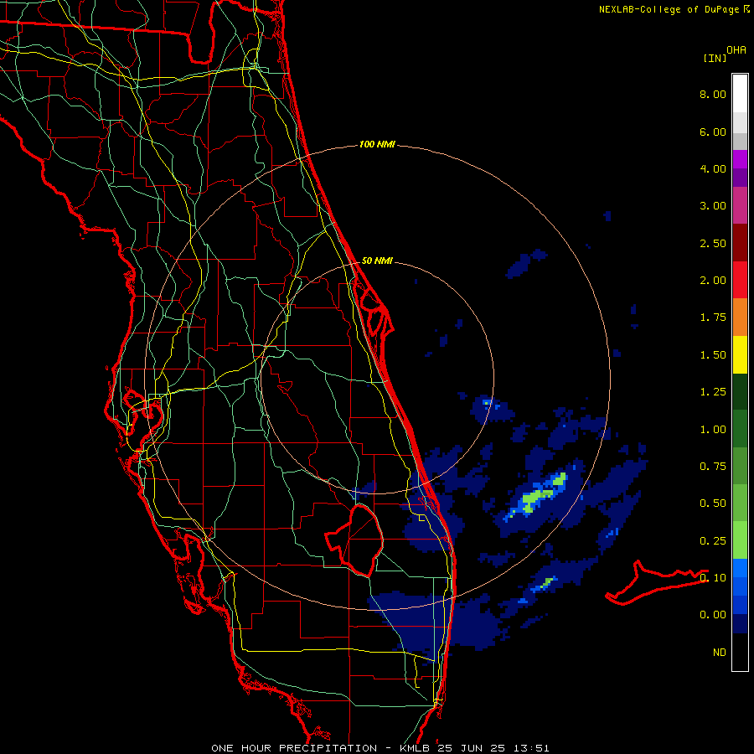754x754 pixels.
Task: Pick the white swatch at the legend top
Action: (x=740, y=94)
